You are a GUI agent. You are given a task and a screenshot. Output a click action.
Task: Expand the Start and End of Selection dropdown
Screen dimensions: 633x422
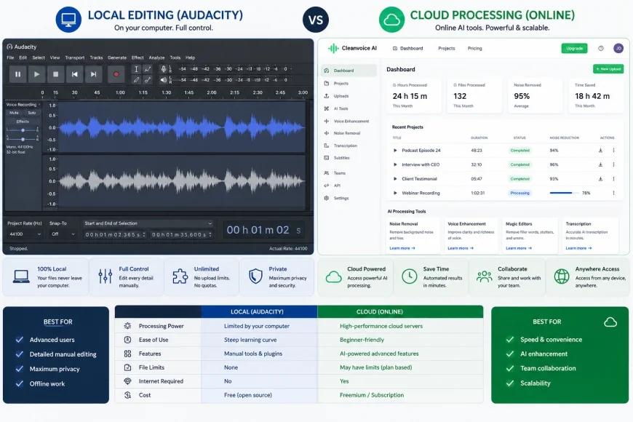[148, 223]
